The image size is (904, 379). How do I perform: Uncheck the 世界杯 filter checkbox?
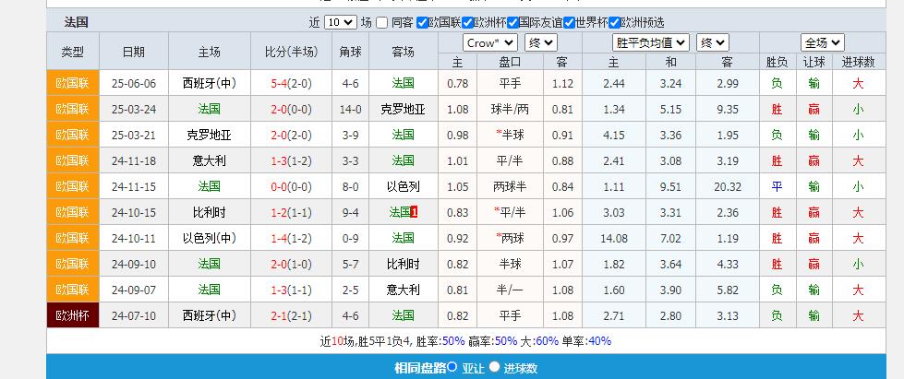click(x=569, y=22)
